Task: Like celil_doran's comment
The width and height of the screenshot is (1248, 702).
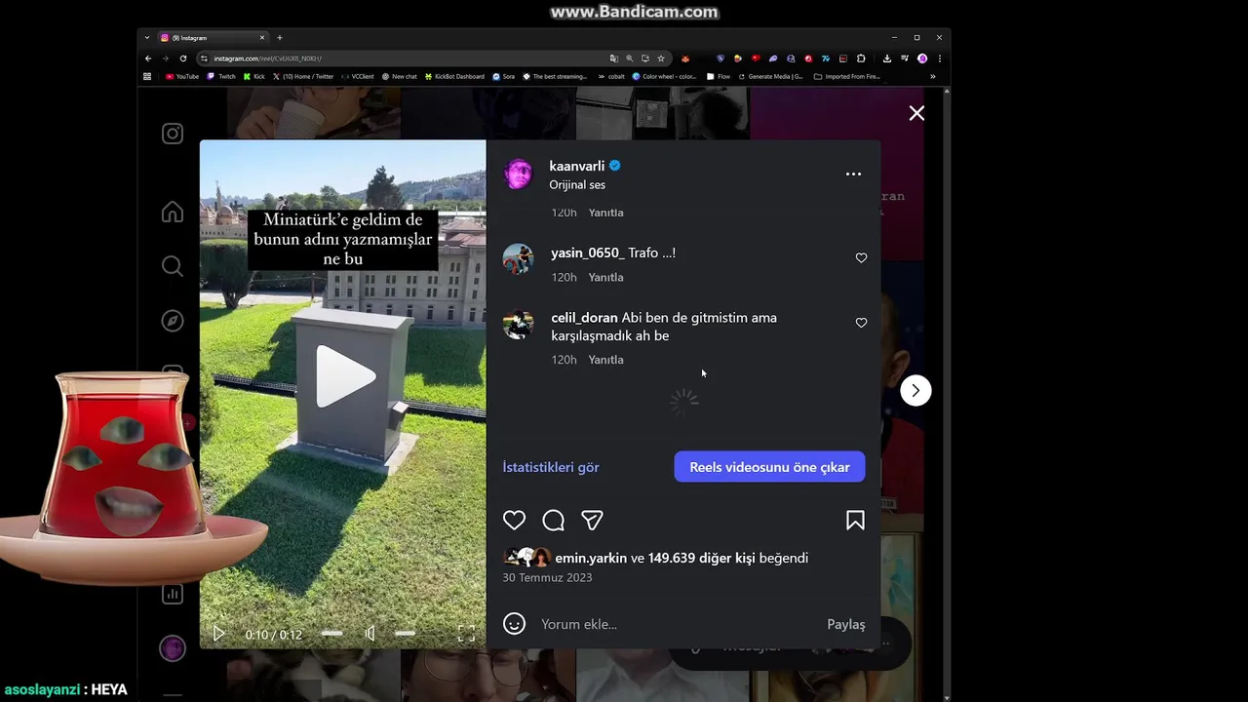Action: coord(861,323)
